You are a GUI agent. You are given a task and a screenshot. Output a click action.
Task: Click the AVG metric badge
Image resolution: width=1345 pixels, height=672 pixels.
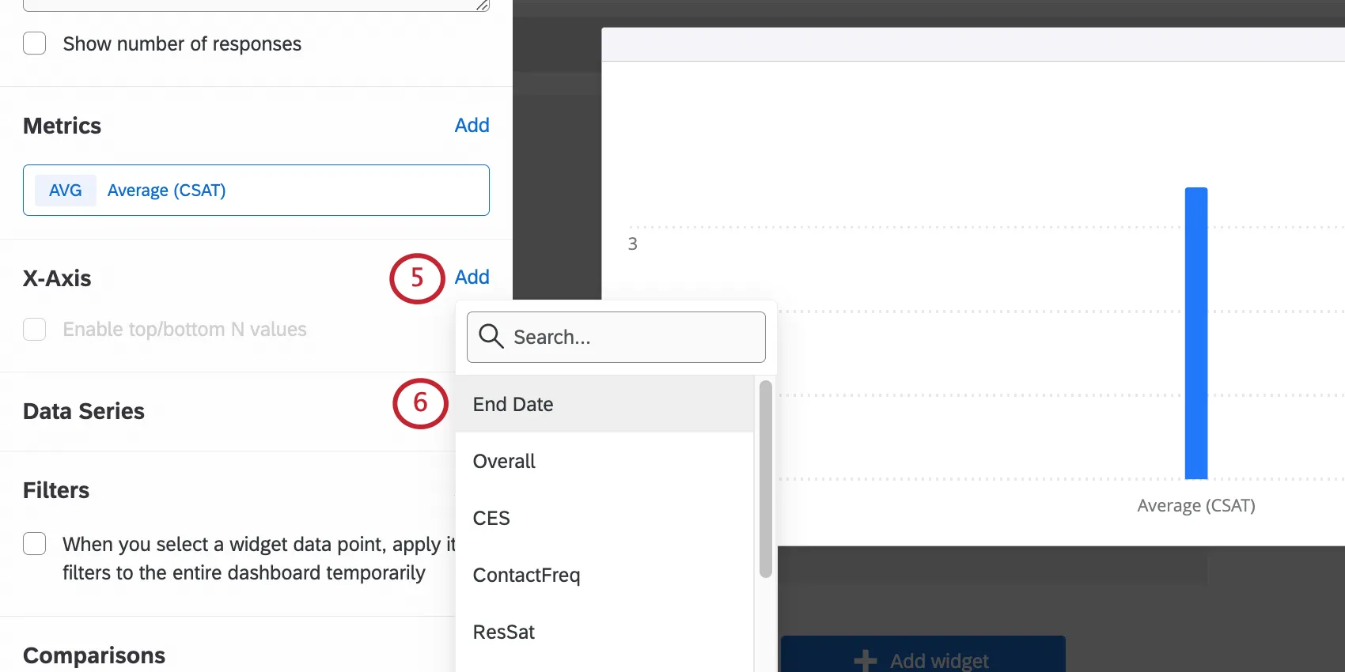tap(66, 191)
